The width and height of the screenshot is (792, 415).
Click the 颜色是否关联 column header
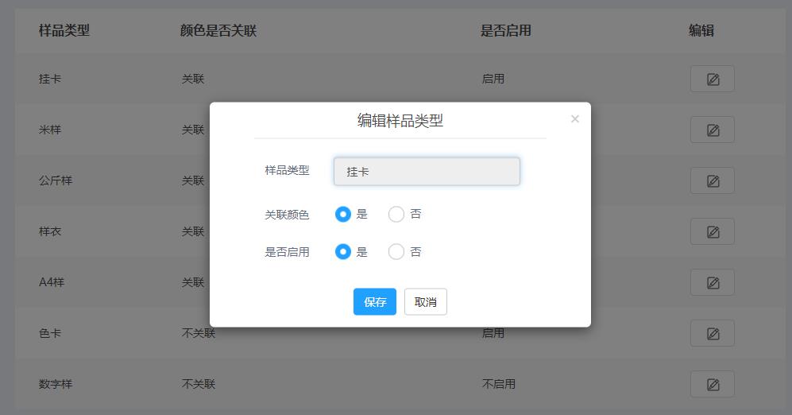[x=218, y=30]
